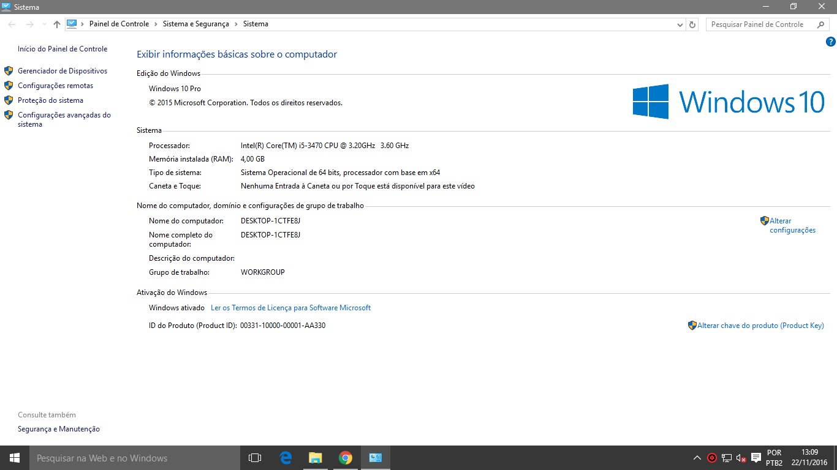Click shield icon beside Gerenciador de Dispositivos
This screenshot has height=470, width=837.
tap(9, 71)
